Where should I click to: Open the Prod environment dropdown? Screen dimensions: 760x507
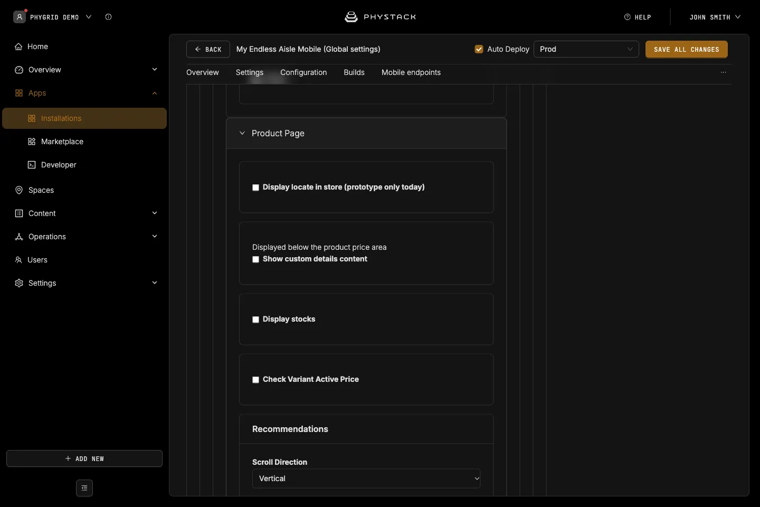586,49
